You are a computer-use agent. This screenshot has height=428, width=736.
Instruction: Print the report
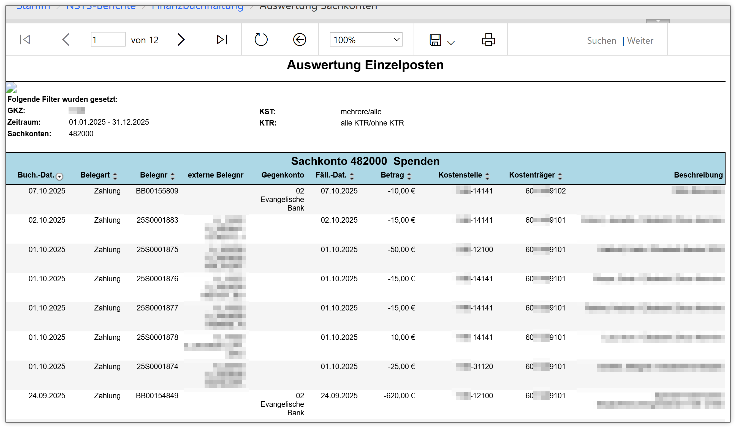pyautogui.click(x=488, y=39)
